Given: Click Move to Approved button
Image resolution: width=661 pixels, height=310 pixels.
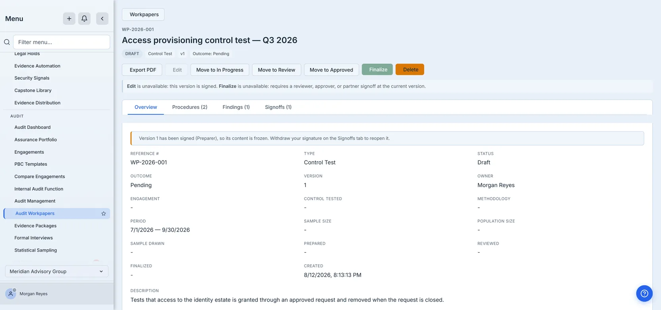Looking at the screenshot, I should (331, 70).
